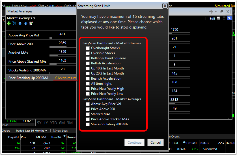Check Stacked MAs in the dialog list
Viewport: 237px width, 155px height.
pos(88,114)
